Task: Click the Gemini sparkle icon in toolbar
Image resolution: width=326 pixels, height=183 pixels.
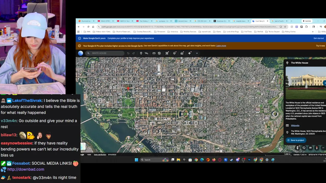Action: tap(189, 53)
